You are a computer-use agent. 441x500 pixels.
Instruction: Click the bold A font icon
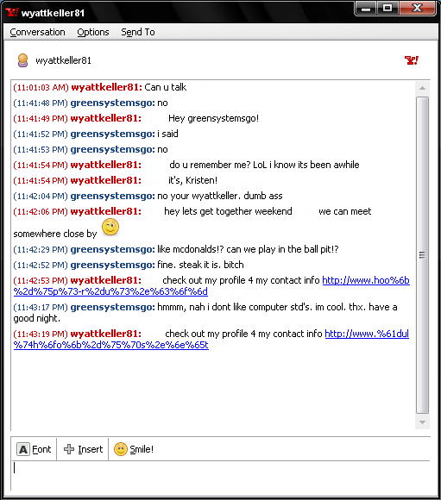23,449
